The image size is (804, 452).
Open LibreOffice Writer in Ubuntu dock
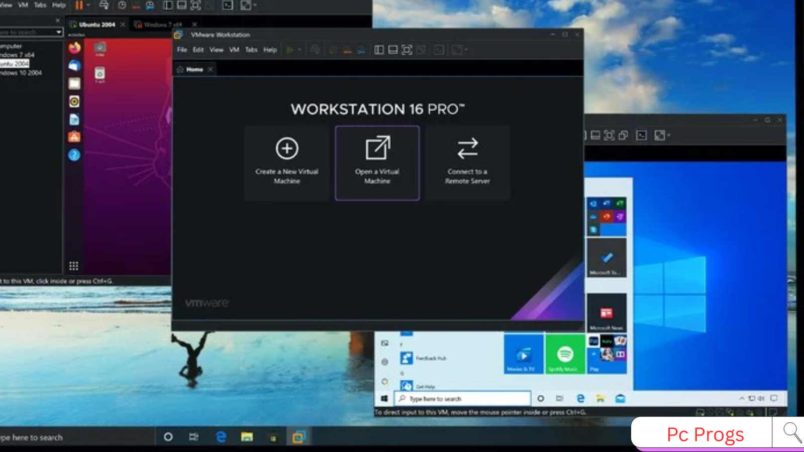74,120
